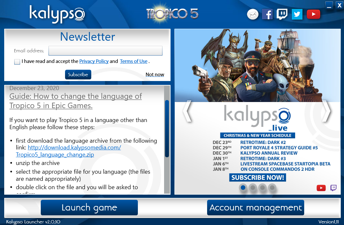344x225 pixels.
Task: Click 'RETROTIME: DARK #3' schedule entry
Action: coord(263,159)
